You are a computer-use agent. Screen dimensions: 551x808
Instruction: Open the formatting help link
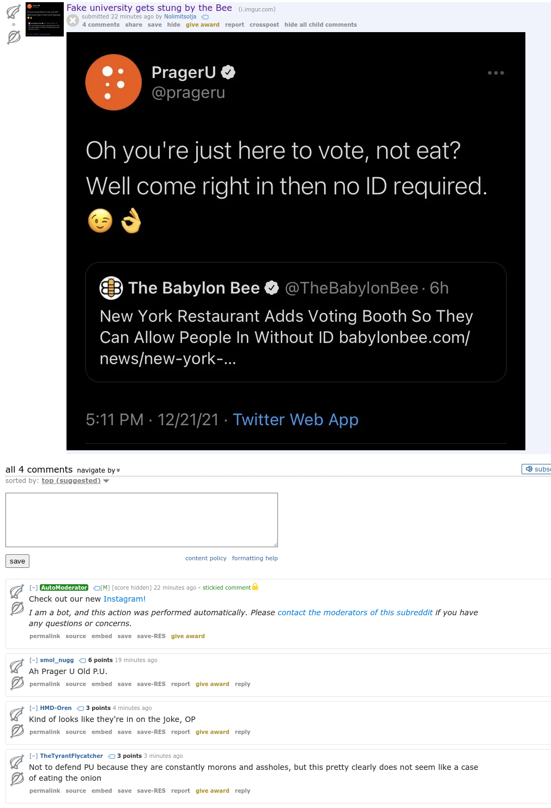click(255, 558)
